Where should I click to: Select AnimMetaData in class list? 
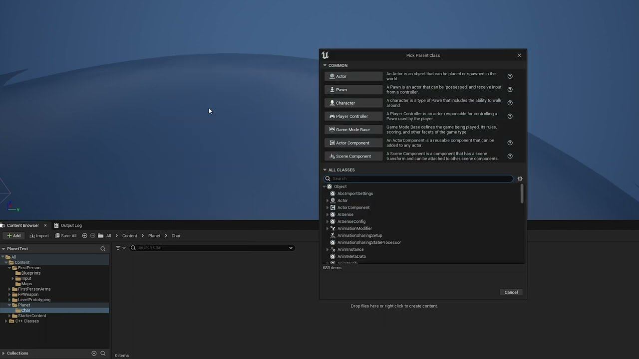point(351,256)
